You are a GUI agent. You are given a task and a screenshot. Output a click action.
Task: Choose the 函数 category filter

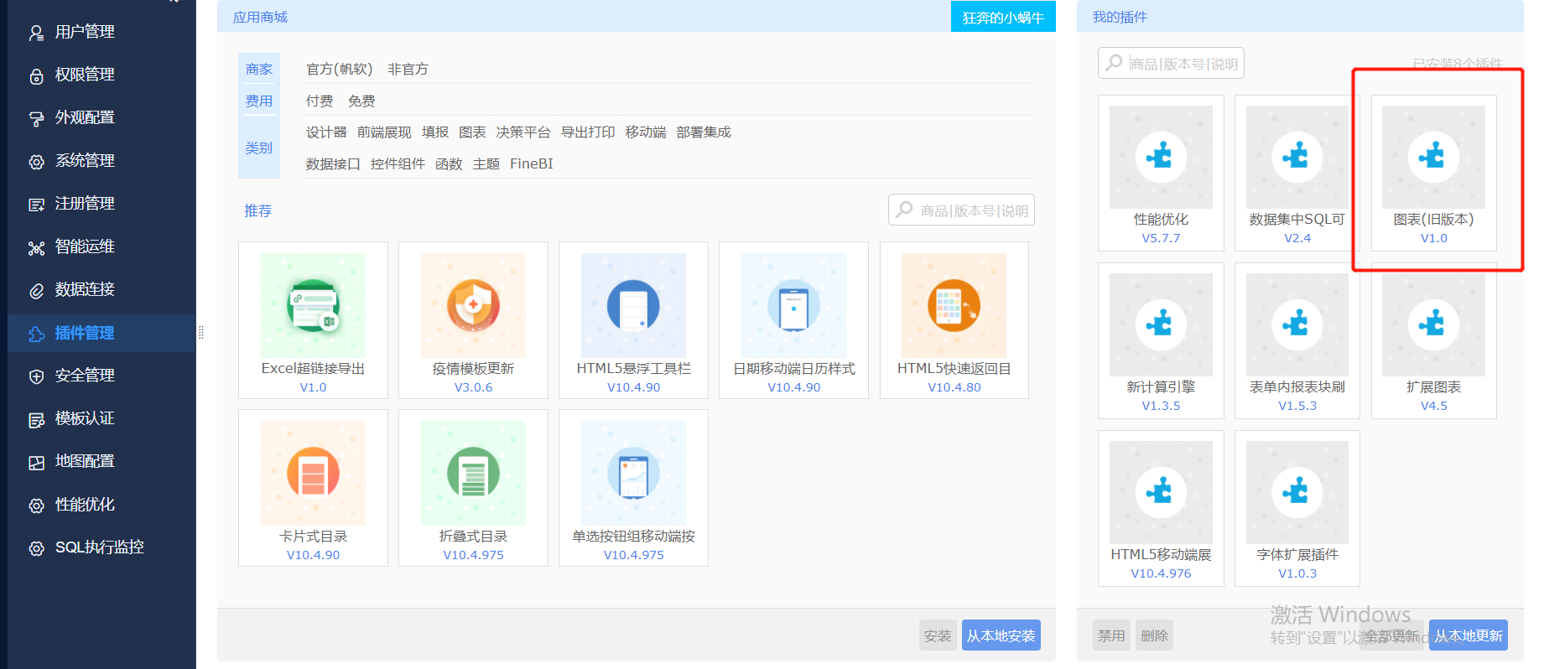[449, 163]
